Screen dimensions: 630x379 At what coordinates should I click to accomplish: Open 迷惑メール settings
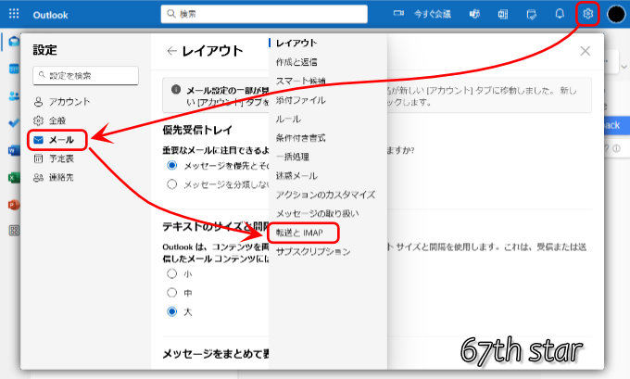296,176
